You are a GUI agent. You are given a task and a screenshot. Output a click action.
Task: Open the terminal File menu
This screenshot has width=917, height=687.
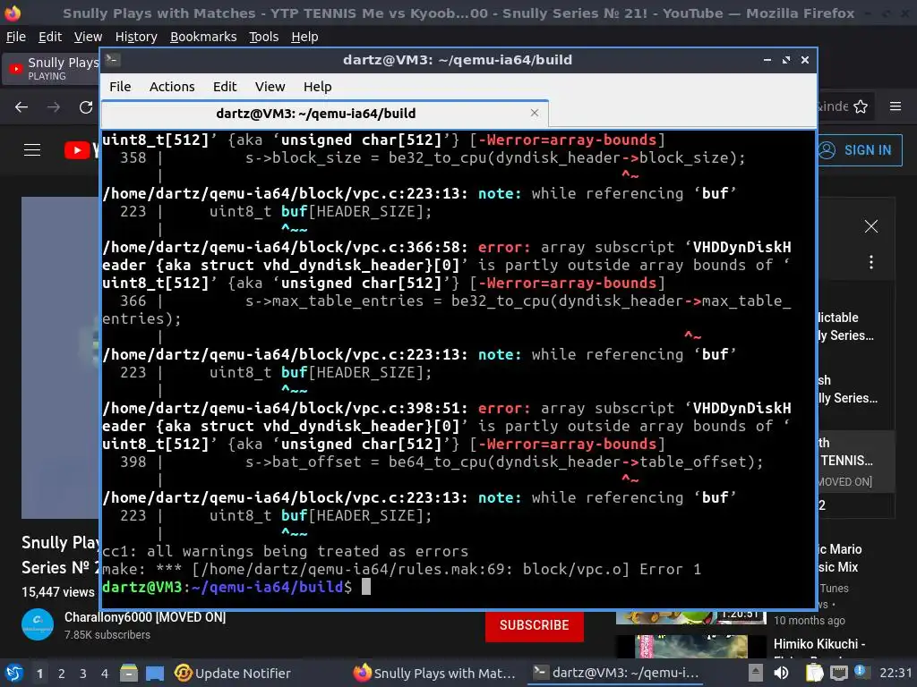click(x=120, y=87)
